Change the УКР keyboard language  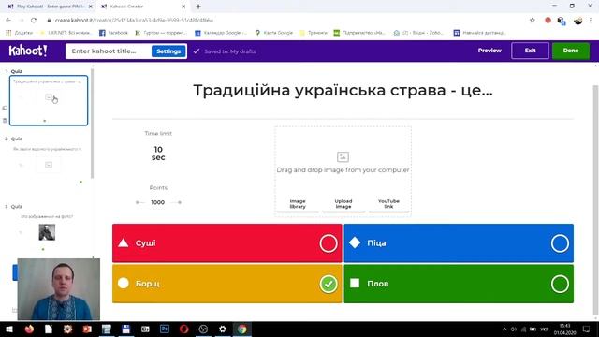pyautogui.click(x=545, y=329)
